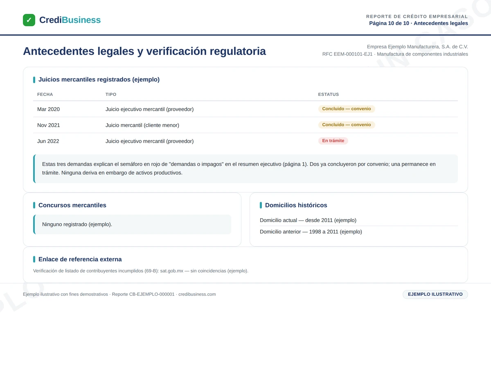Click 'Juicio ejecutivo mercantil (proveedor)' in Mar 2020 row
This screenshot has height=376, width=491.
coord(149,109)
